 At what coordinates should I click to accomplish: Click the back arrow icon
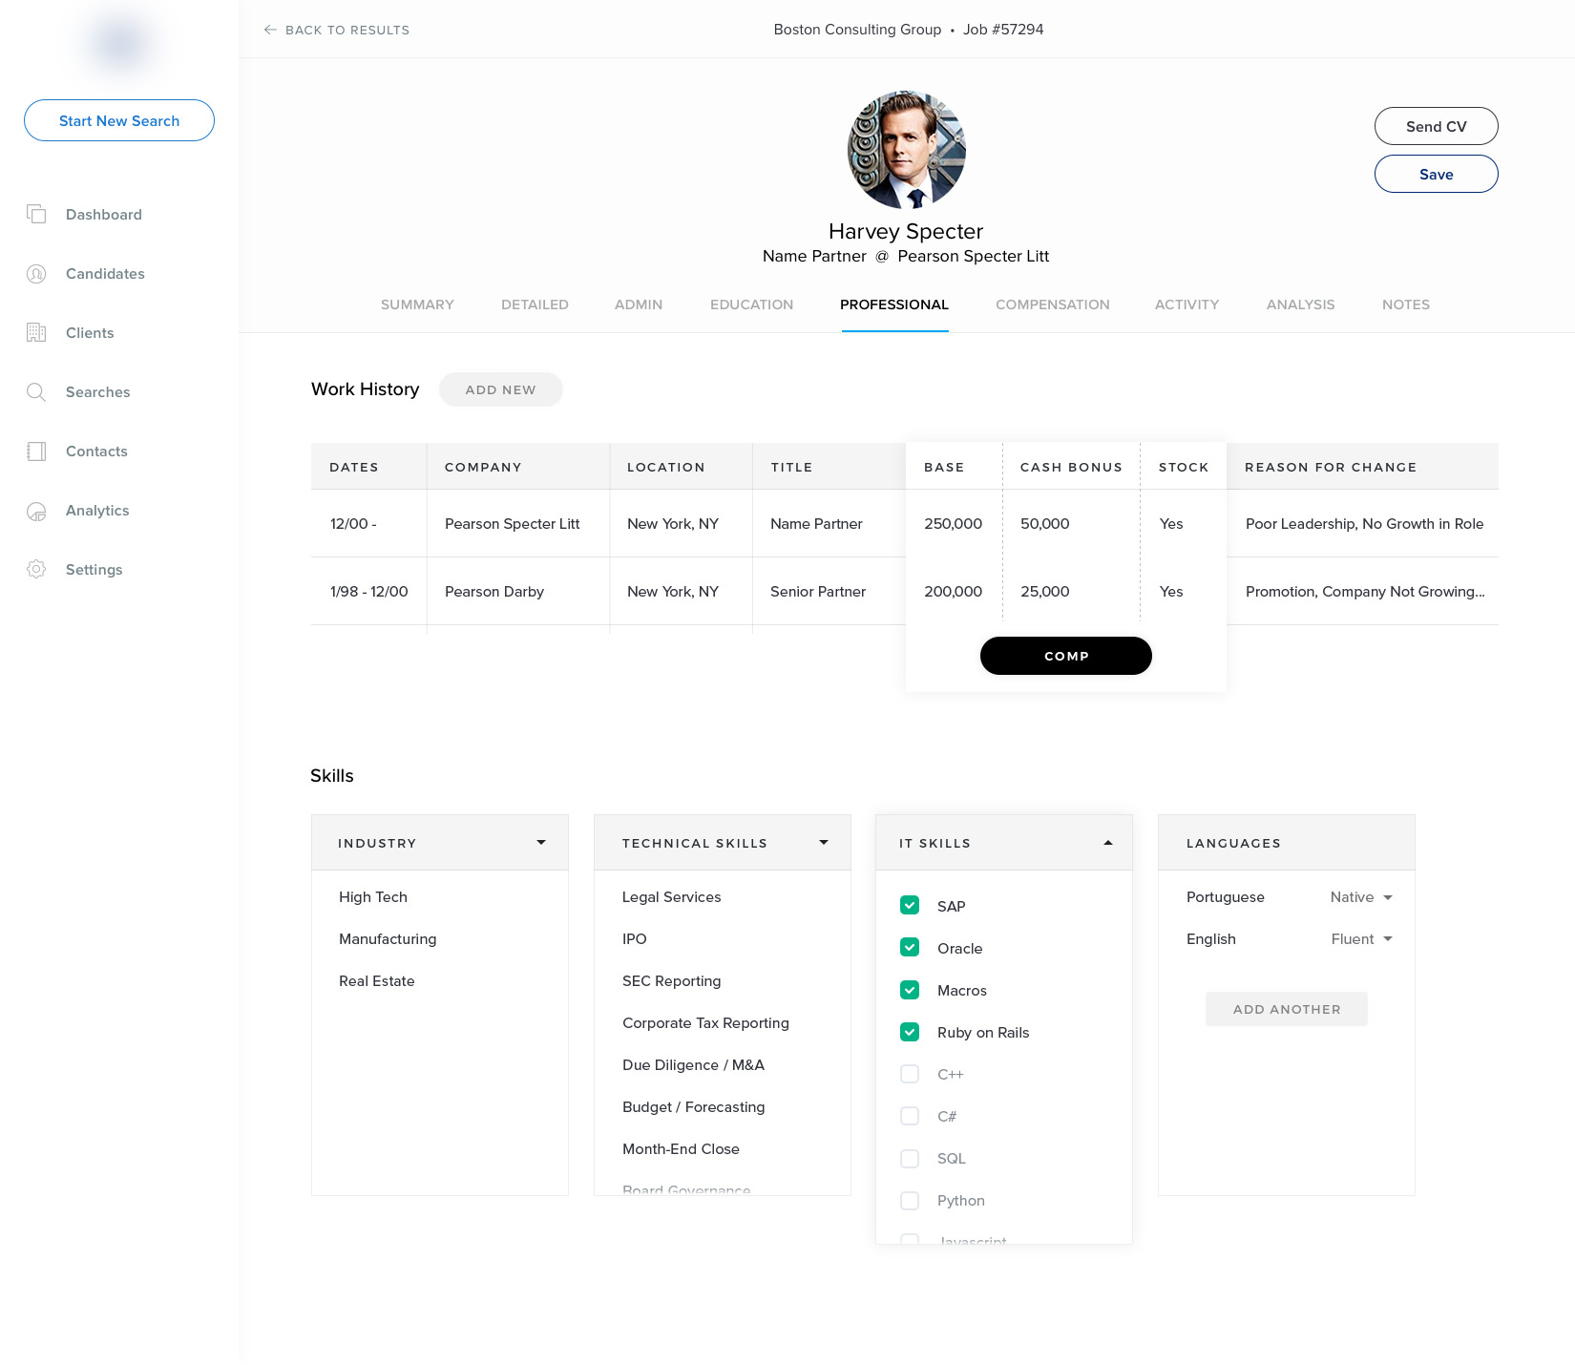tap(270, 30)
